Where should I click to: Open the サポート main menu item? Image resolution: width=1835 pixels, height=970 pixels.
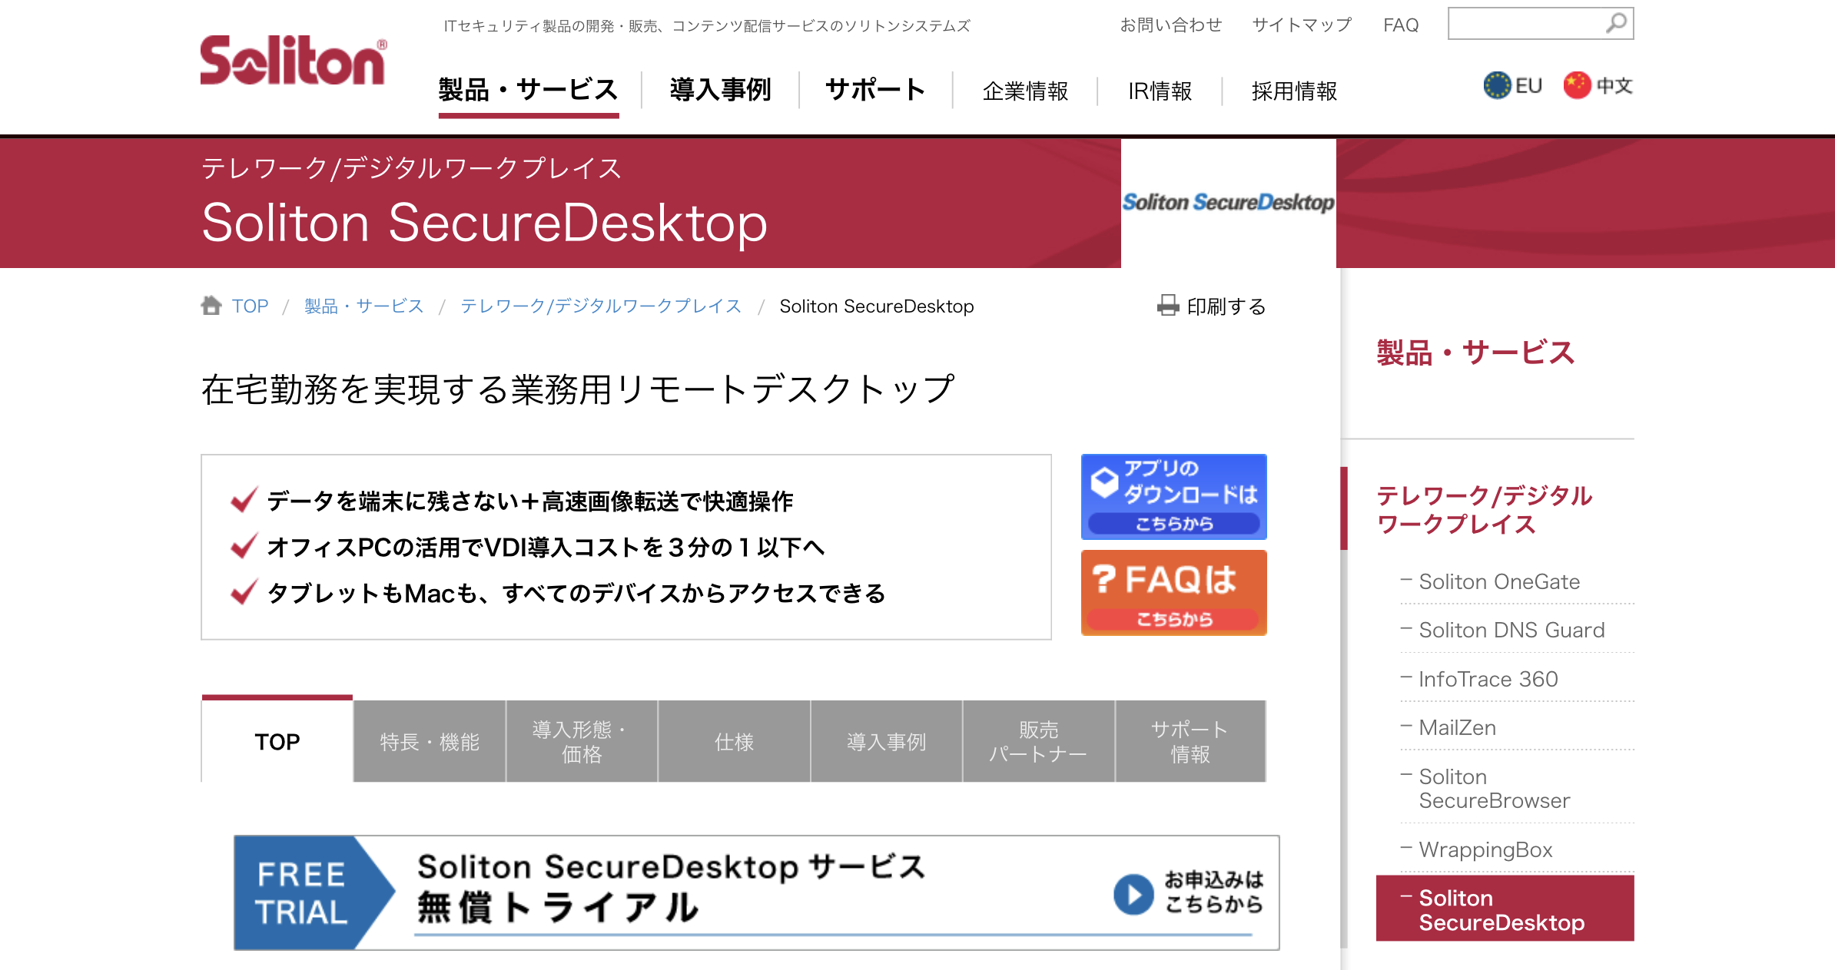(x=875, y=91)
